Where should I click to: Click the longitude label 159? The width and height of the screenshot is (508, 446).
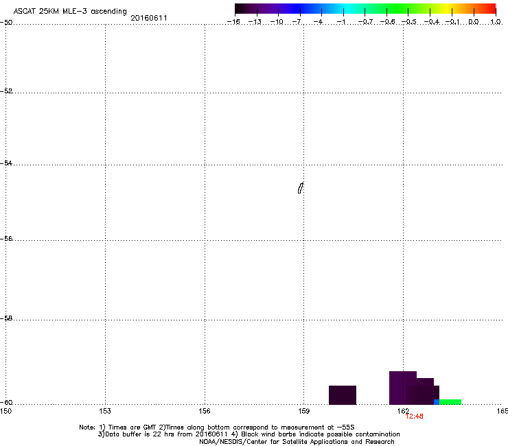(304, 411)
